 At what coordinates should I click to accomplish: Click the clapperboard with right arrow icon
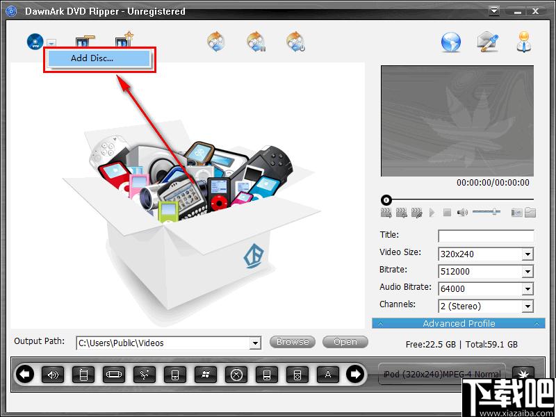pos(386,213)
